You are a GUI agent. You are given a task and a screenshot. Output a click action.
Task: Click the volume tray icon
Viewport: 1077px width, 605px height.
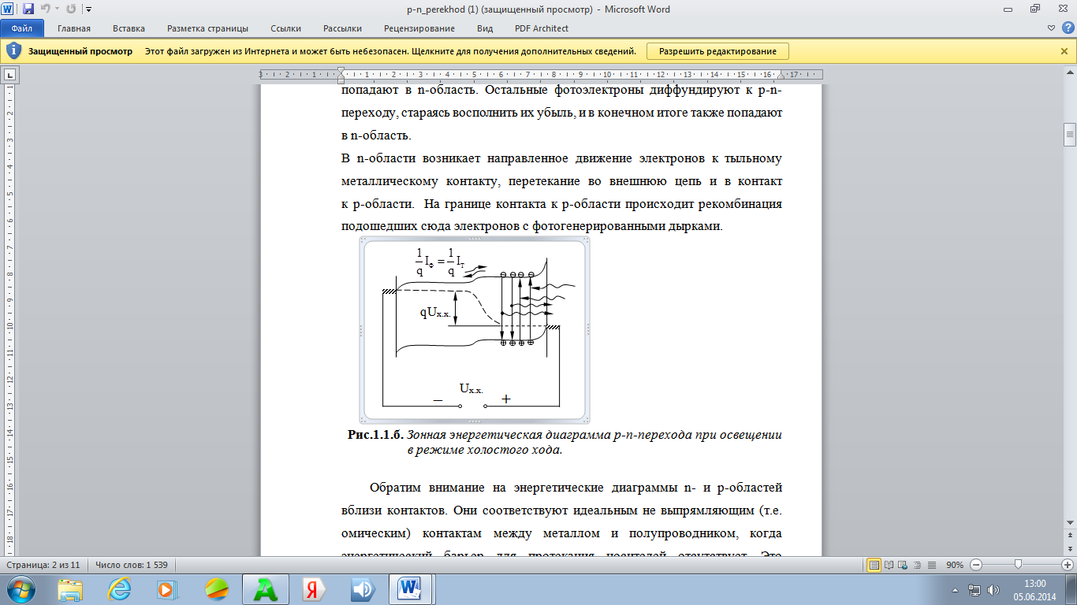click(x=994, y=589)
